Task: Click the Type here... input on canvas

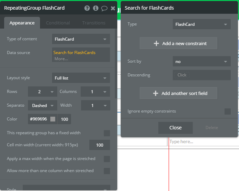Action: 203,141
